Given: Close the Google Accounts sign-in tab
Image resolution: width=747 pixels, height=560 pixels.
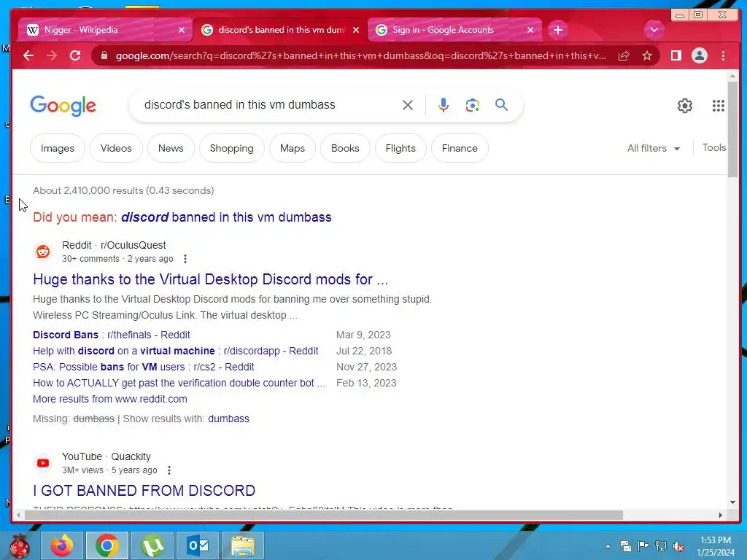Looking at the screenshot, I should point(530,30).
